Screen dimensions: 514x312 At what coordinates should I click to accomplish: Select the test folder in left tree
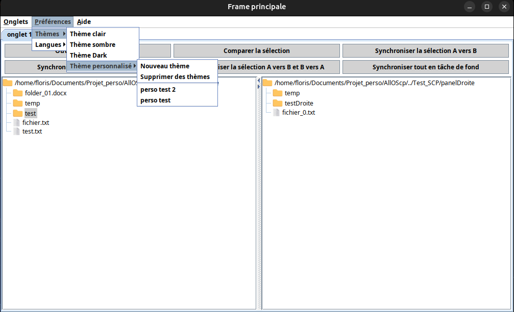(30, 113)
